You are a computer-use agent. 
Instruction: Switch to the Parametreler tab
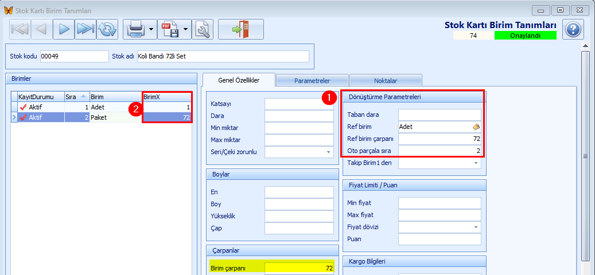coord(312,81)
